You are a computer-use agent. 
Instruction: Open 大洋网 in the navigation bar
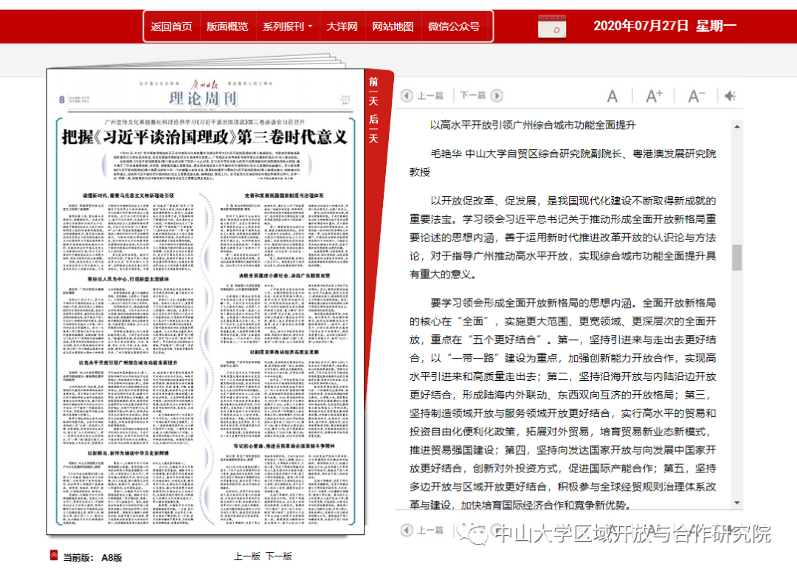(x=342, y=27)
